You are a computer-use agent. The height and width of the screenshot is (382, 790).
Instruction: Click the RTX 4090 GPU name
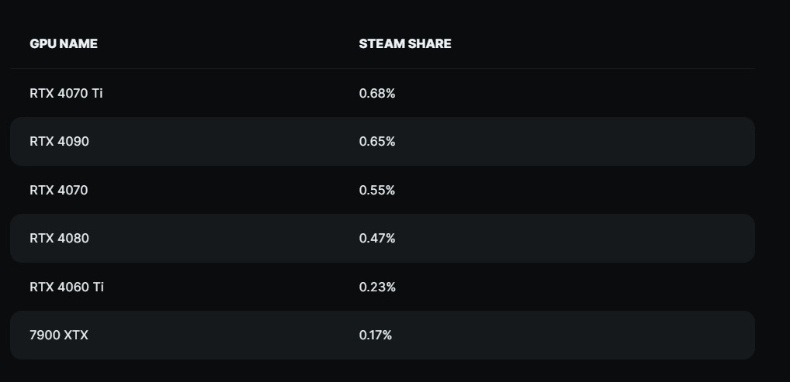pos(60,142)
